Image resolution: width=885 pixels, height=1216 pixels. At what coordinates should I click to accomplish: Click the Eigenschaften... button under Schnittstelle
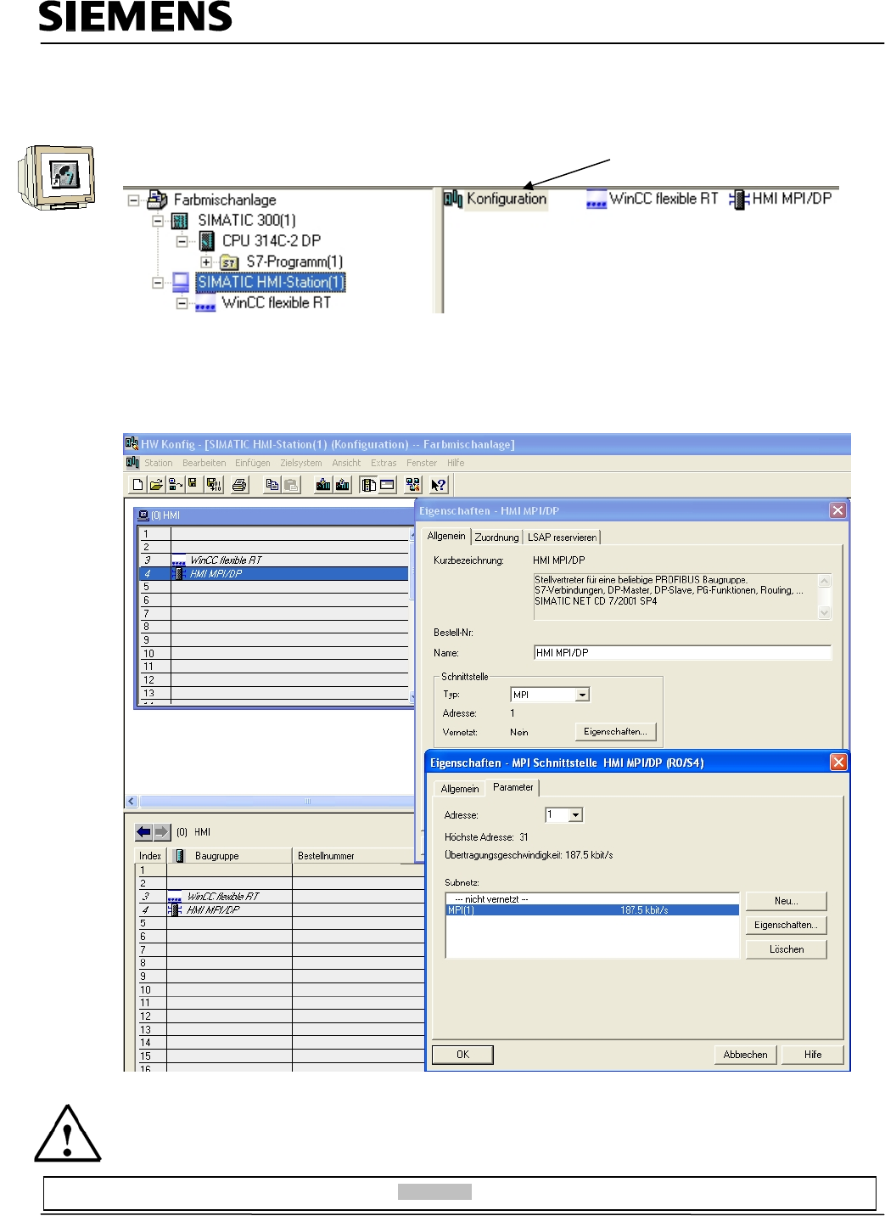(x=615, y=731)
